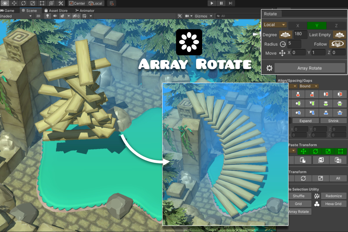Viewport: 348px width, 232px height.
Task: Toggle green Rotation paste option
Action: (316, 151)
